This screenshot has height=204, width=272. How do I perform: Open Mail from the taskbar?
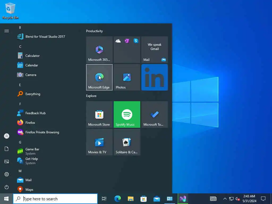click(157, 199)
